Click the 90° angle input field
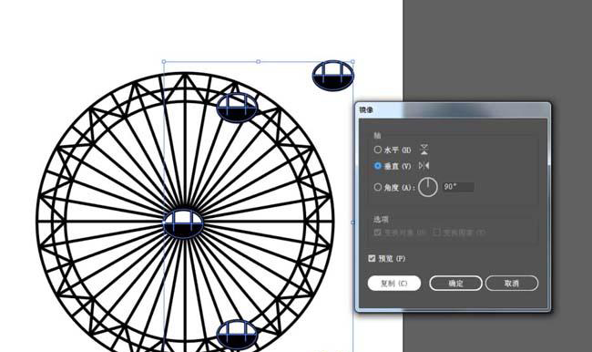The image size is (592, 352). point(458,187)
